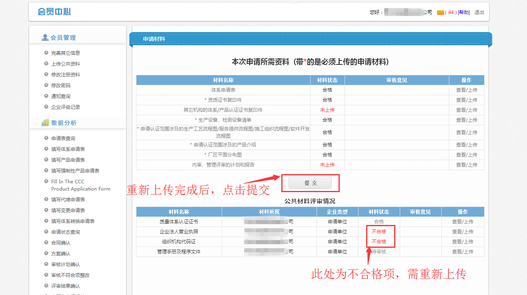Click 查看/上传 for 组织机构代码证
Viewport: 527px width, 295px height.
[463, 241]
